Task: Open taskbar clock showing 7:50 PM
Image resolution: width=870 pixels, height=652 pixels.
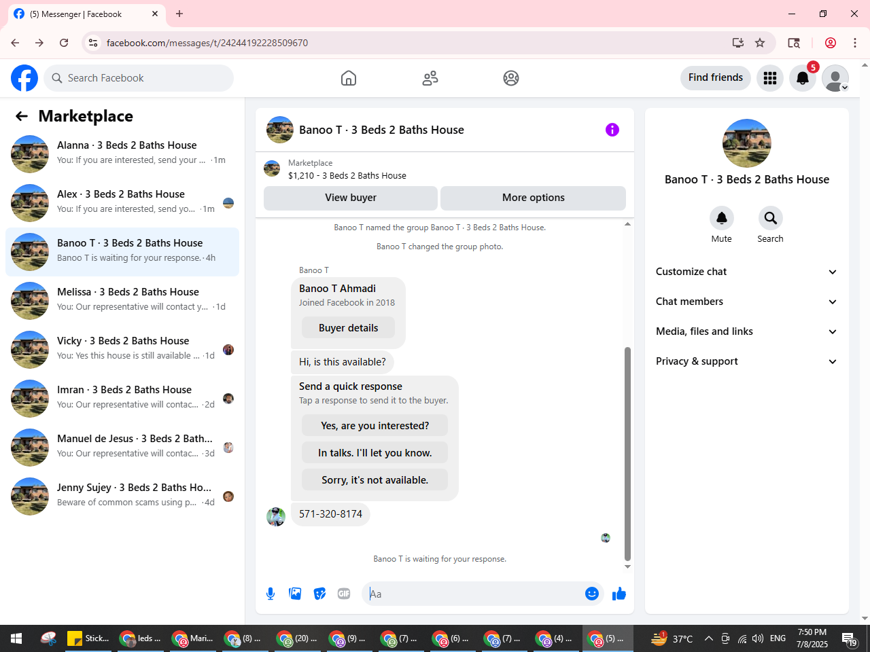Action: (x=812, y=638)
